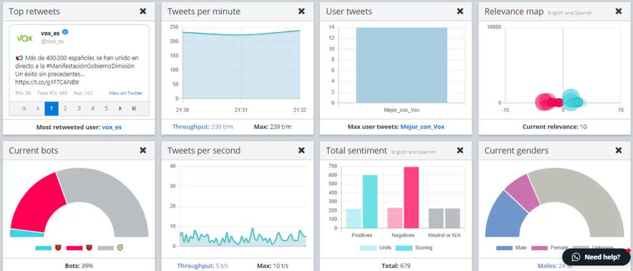
Task: Click the Throughput 5 t/s value
Action: (202, 266)
